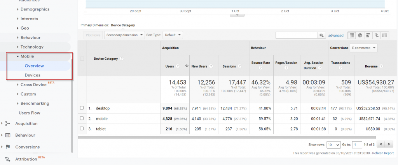The image size is (398, 165).
Task: Click the search magnifier button
Action: (x=321, y=35)
